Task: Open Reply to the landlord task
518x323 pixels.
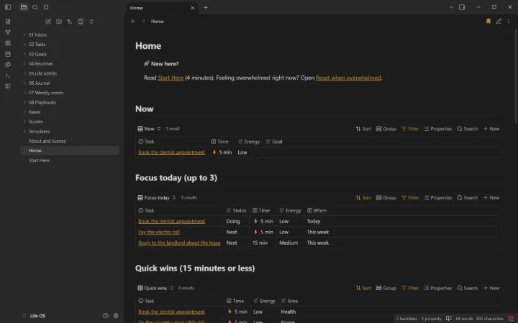Action: (x=179, y=243)
